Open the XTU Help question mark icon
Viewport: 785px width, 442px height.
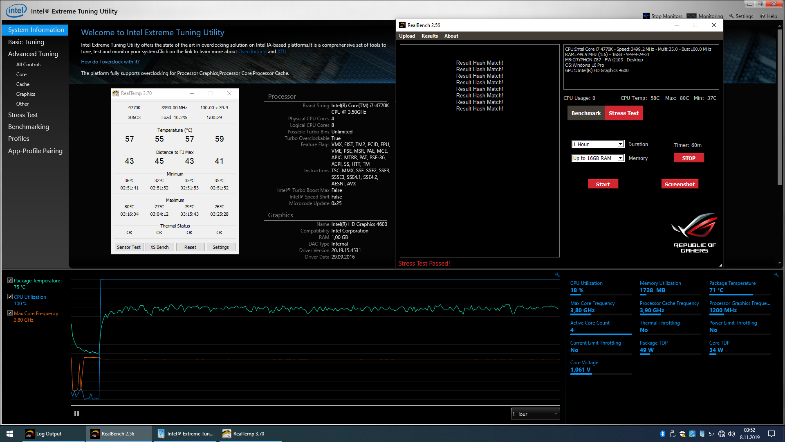click(x=763, y=16)
